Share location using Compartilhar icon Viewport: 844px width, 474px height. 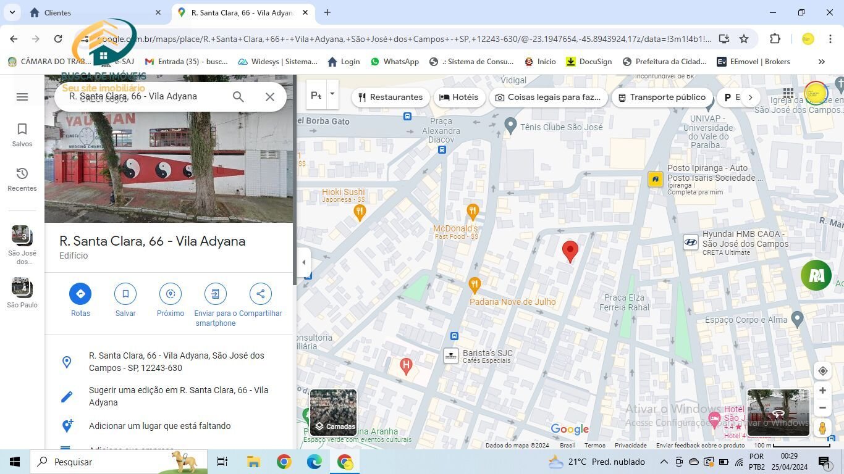[x=260, y=294]
